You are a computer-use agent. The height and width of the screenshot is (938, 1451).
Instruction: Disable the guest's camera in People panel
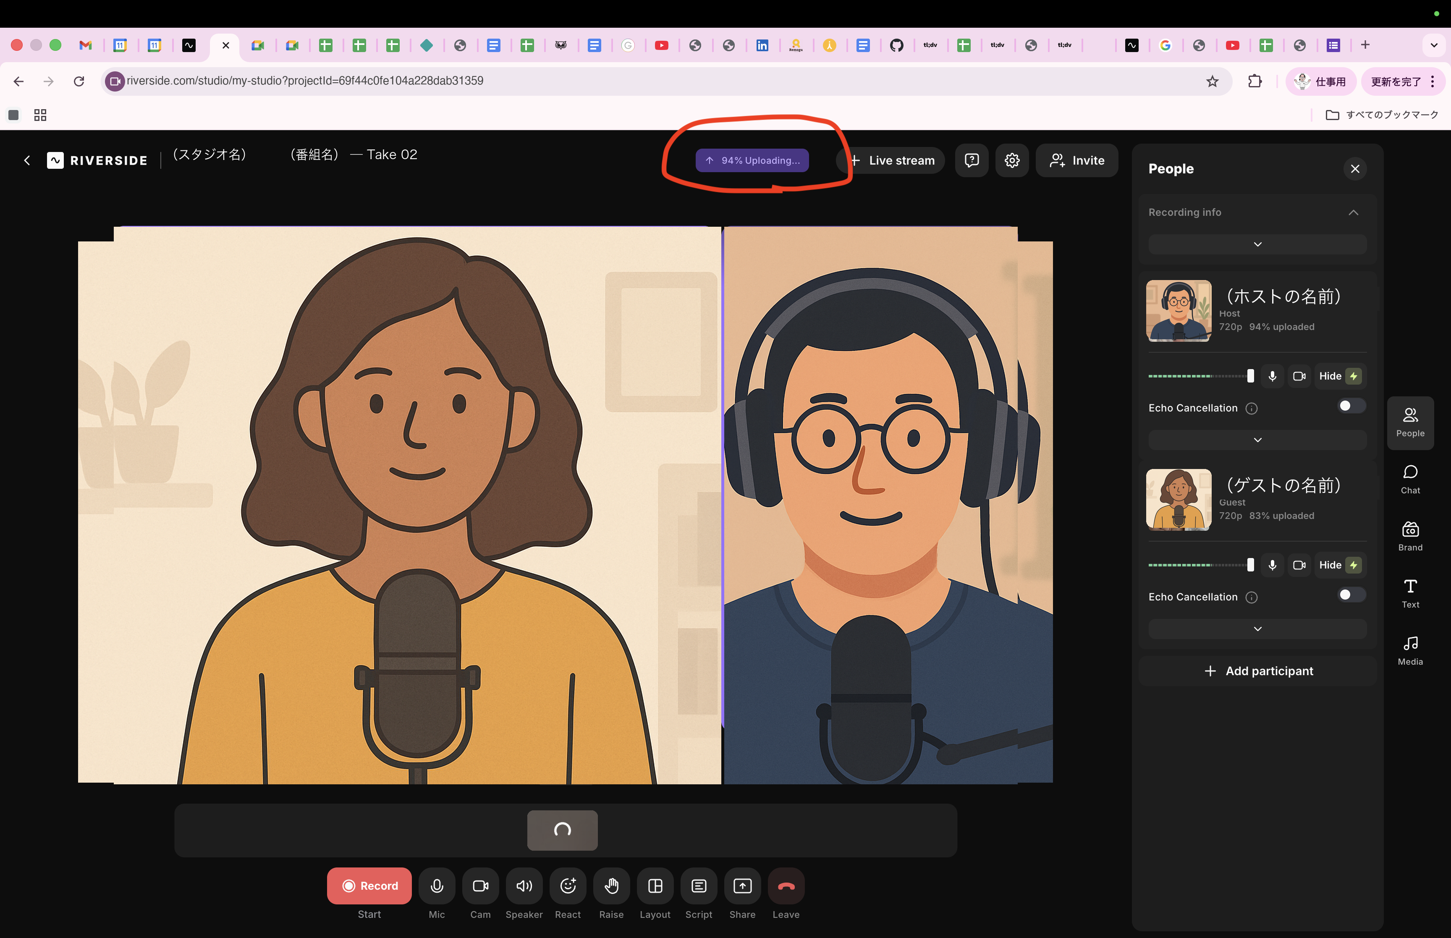(1299, 565)
